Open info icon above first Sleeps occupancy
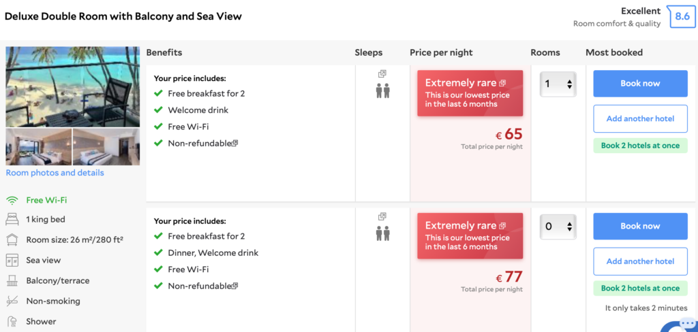This screenshot has height=332, width=698. pos(382,73)
